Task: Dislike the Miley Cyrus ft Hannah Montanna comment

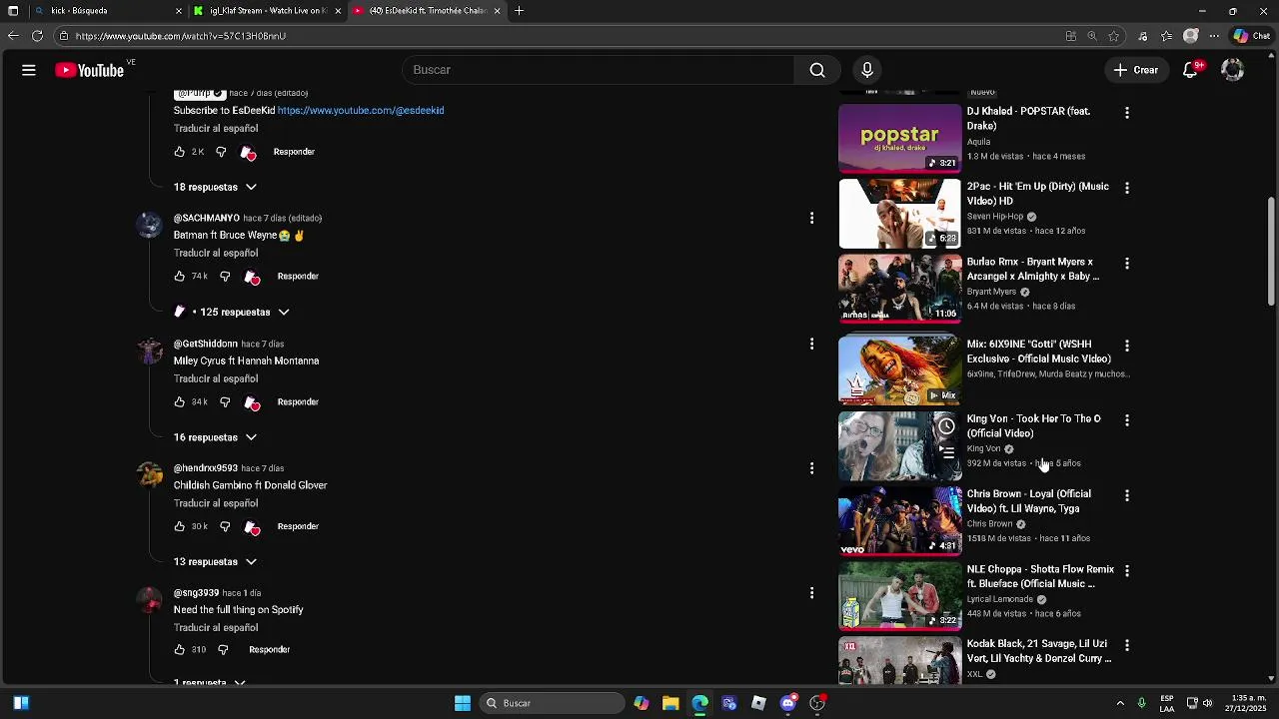Action: [225, 402]
